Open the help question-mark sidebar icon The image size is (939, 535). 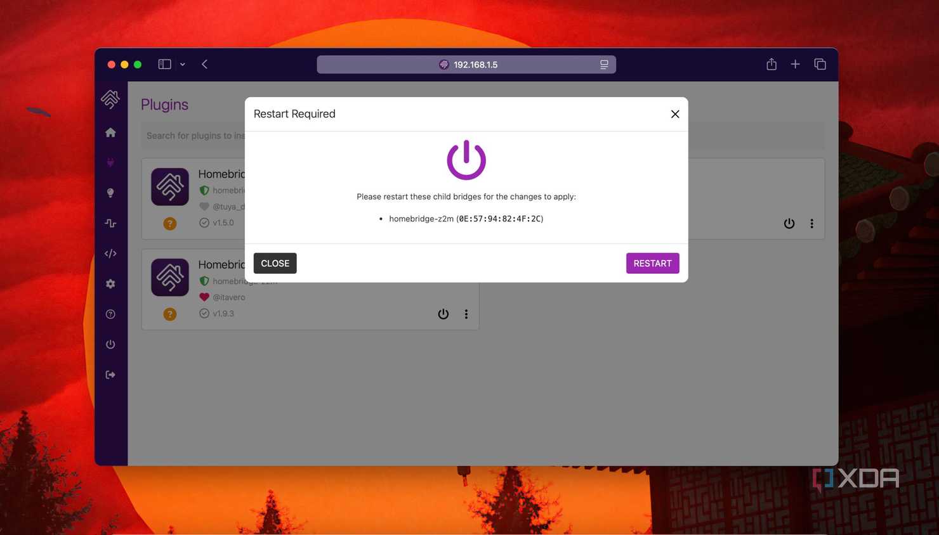click(x=110, y=314)
